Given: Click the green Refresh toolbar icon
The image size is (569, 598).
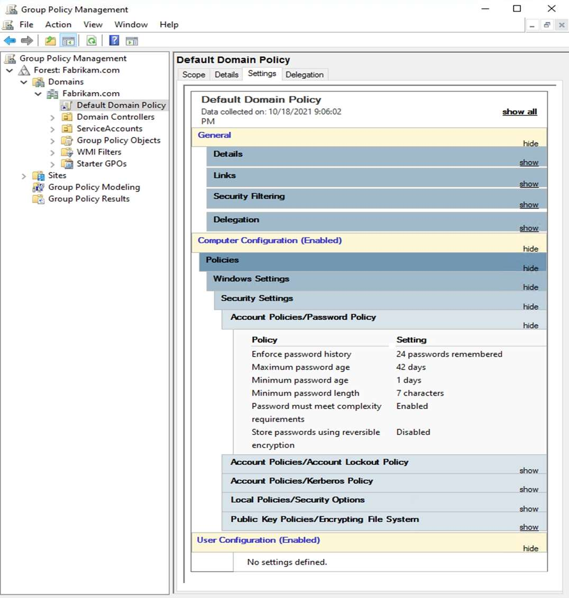Looking at the screenshot, I should (x=91, y=41).
